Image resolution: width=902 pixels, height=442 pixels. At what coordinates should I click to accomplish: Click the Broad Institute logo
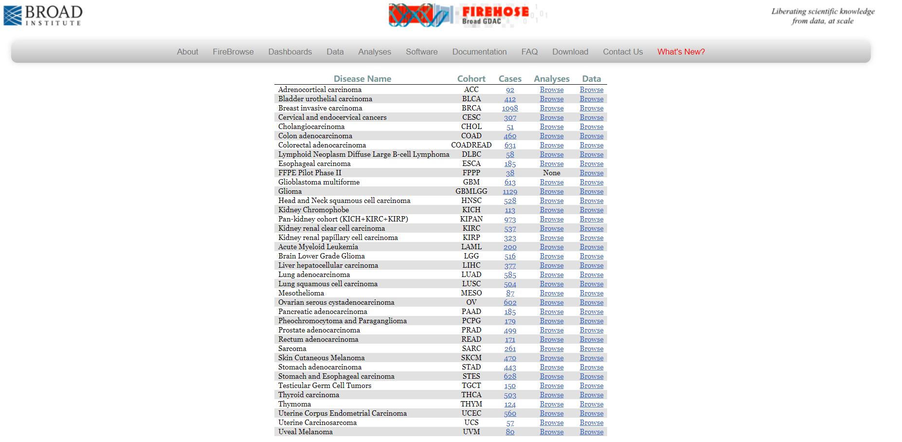pyautogui.click(x=43, y=15)
